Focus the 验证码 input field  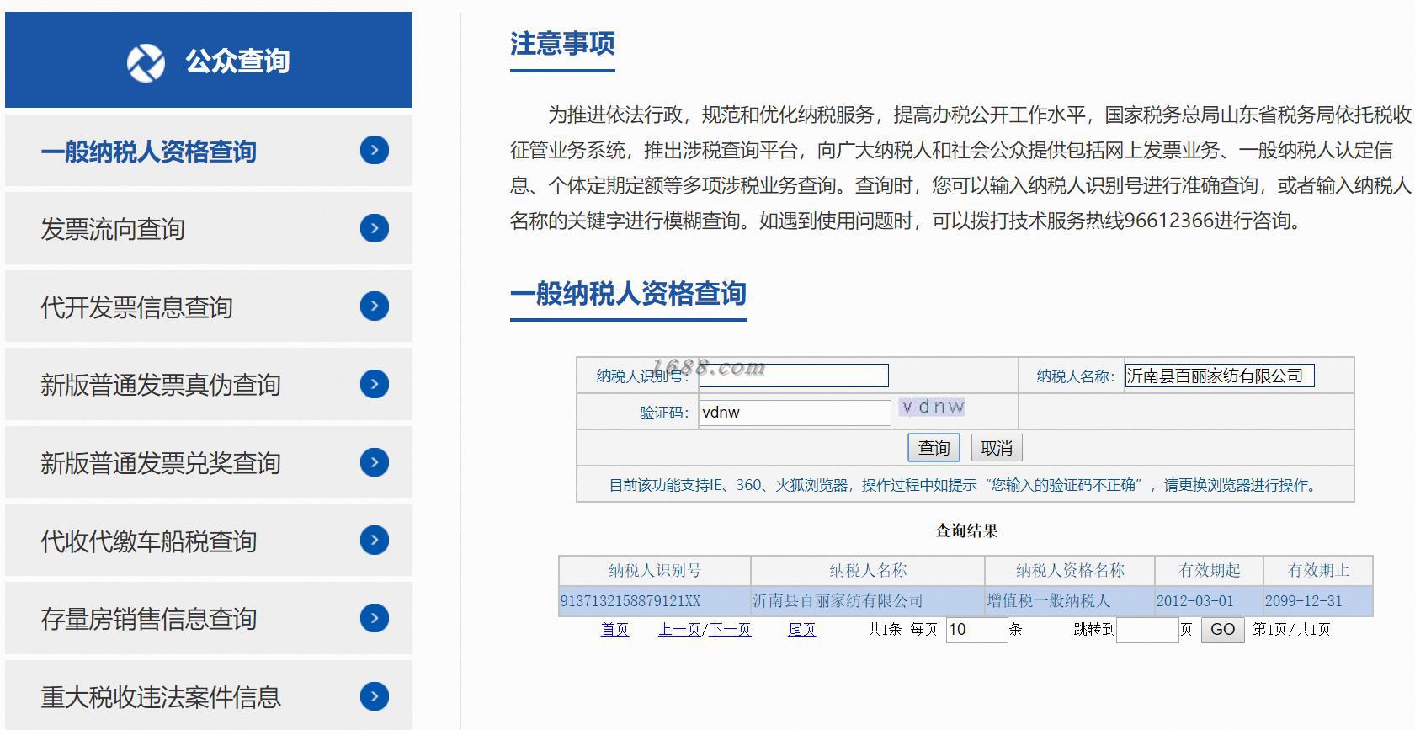(x=795, y=413)
